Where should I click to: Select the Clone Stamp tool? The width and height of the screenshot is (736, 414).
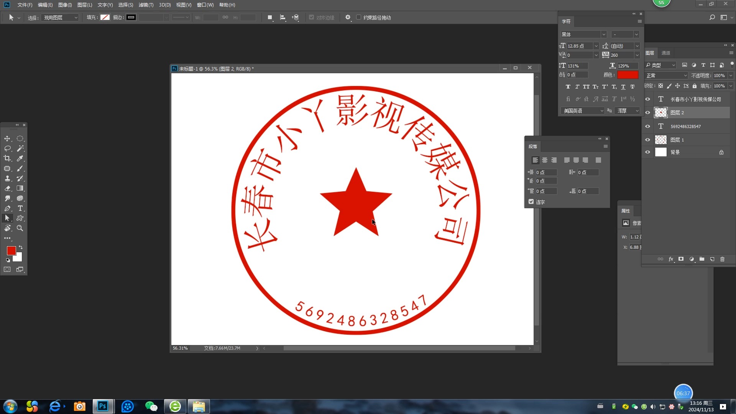[x=7, y=178]
